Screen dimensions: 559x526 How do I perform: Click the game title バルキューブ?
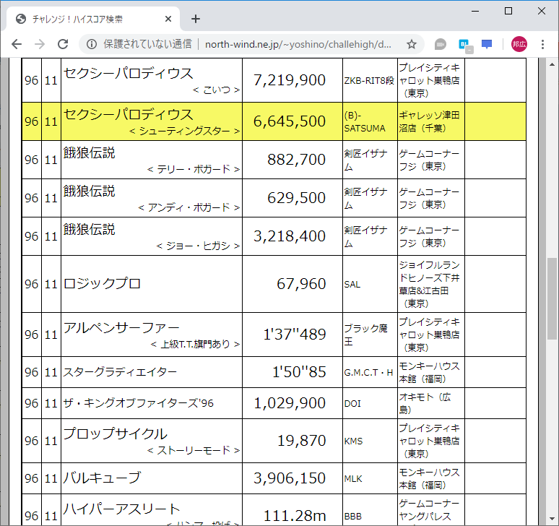point(102,478)
